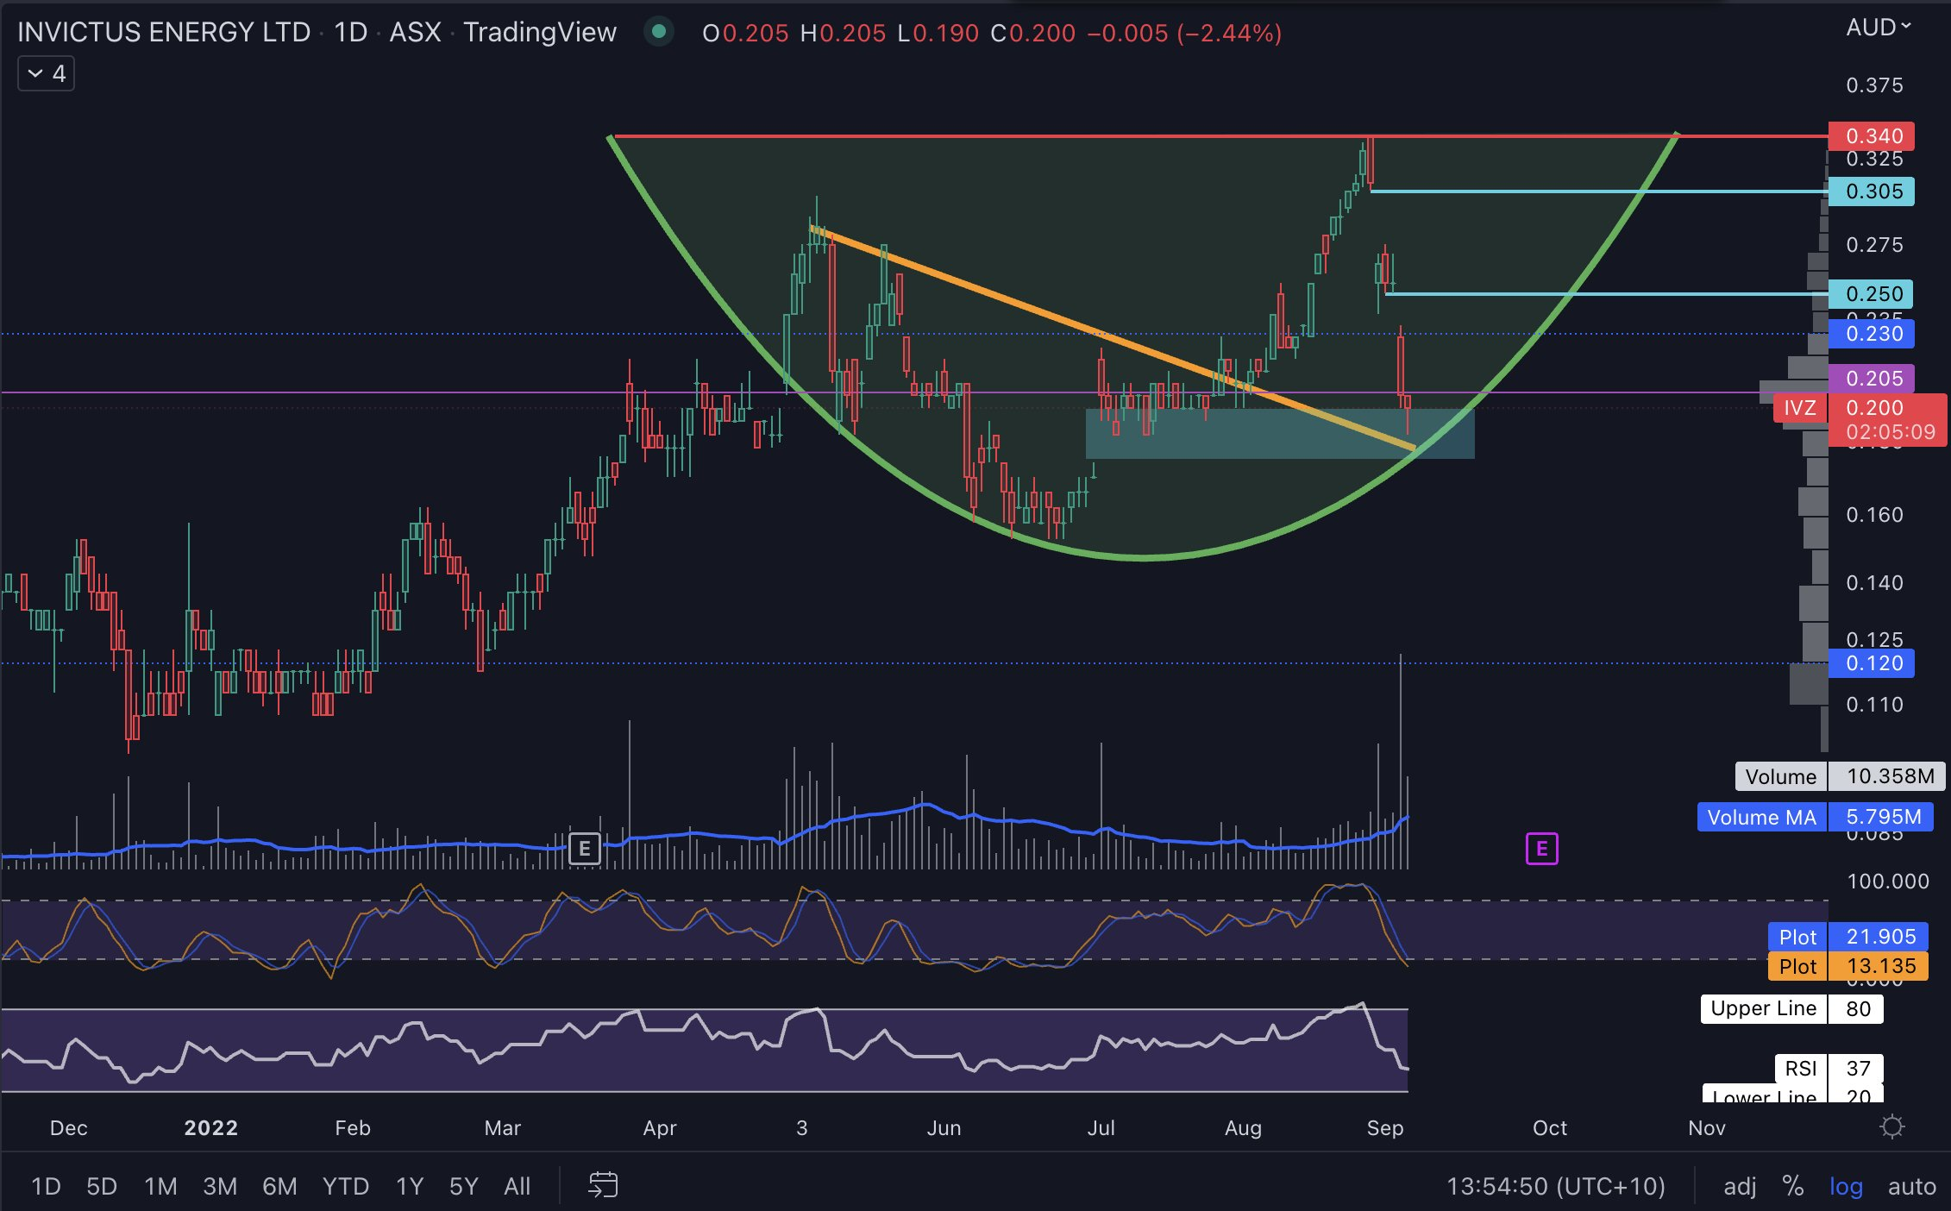Select the YTD date range
Screen dimensions: 1951x1211
(345, 1186)
